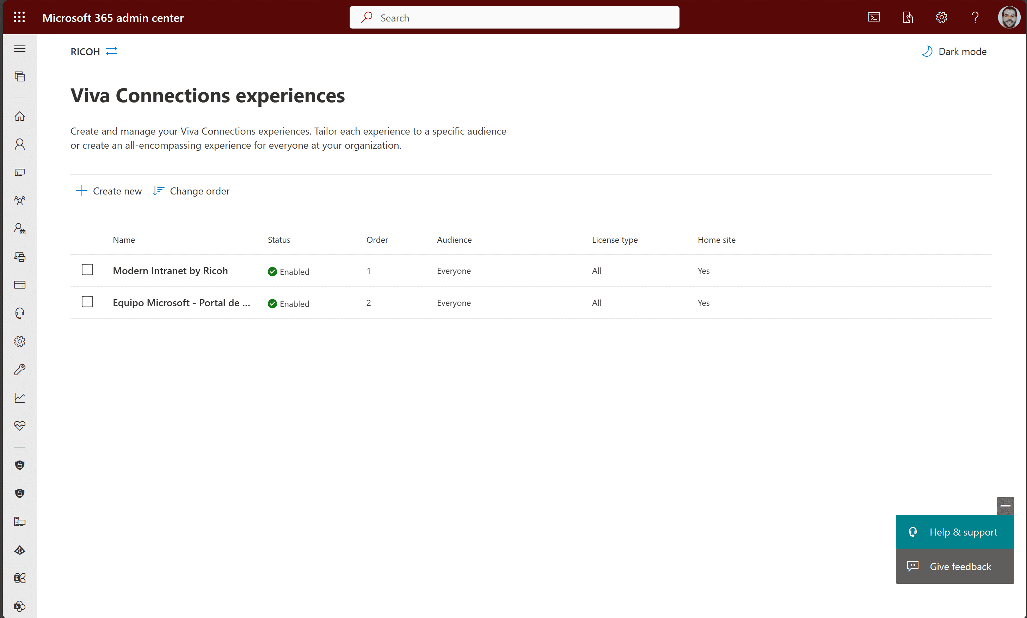The width and height of the screenshot is (1027, 618).
Task: Click the Name column header
Action: click(124, 240)
